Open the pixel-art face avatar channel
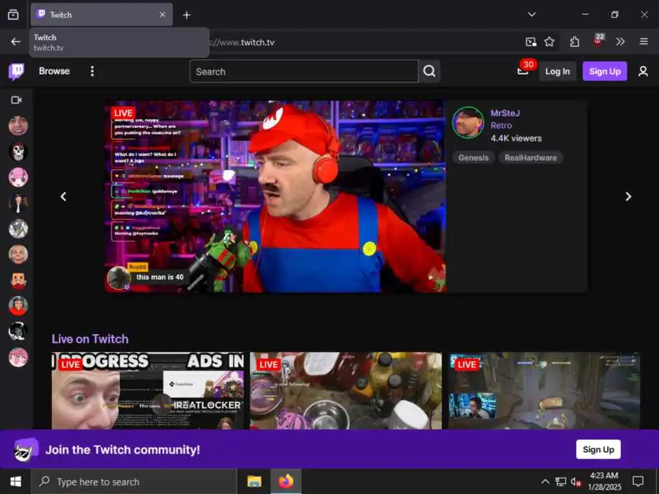659x494 pixels. (x=18, y=280)
